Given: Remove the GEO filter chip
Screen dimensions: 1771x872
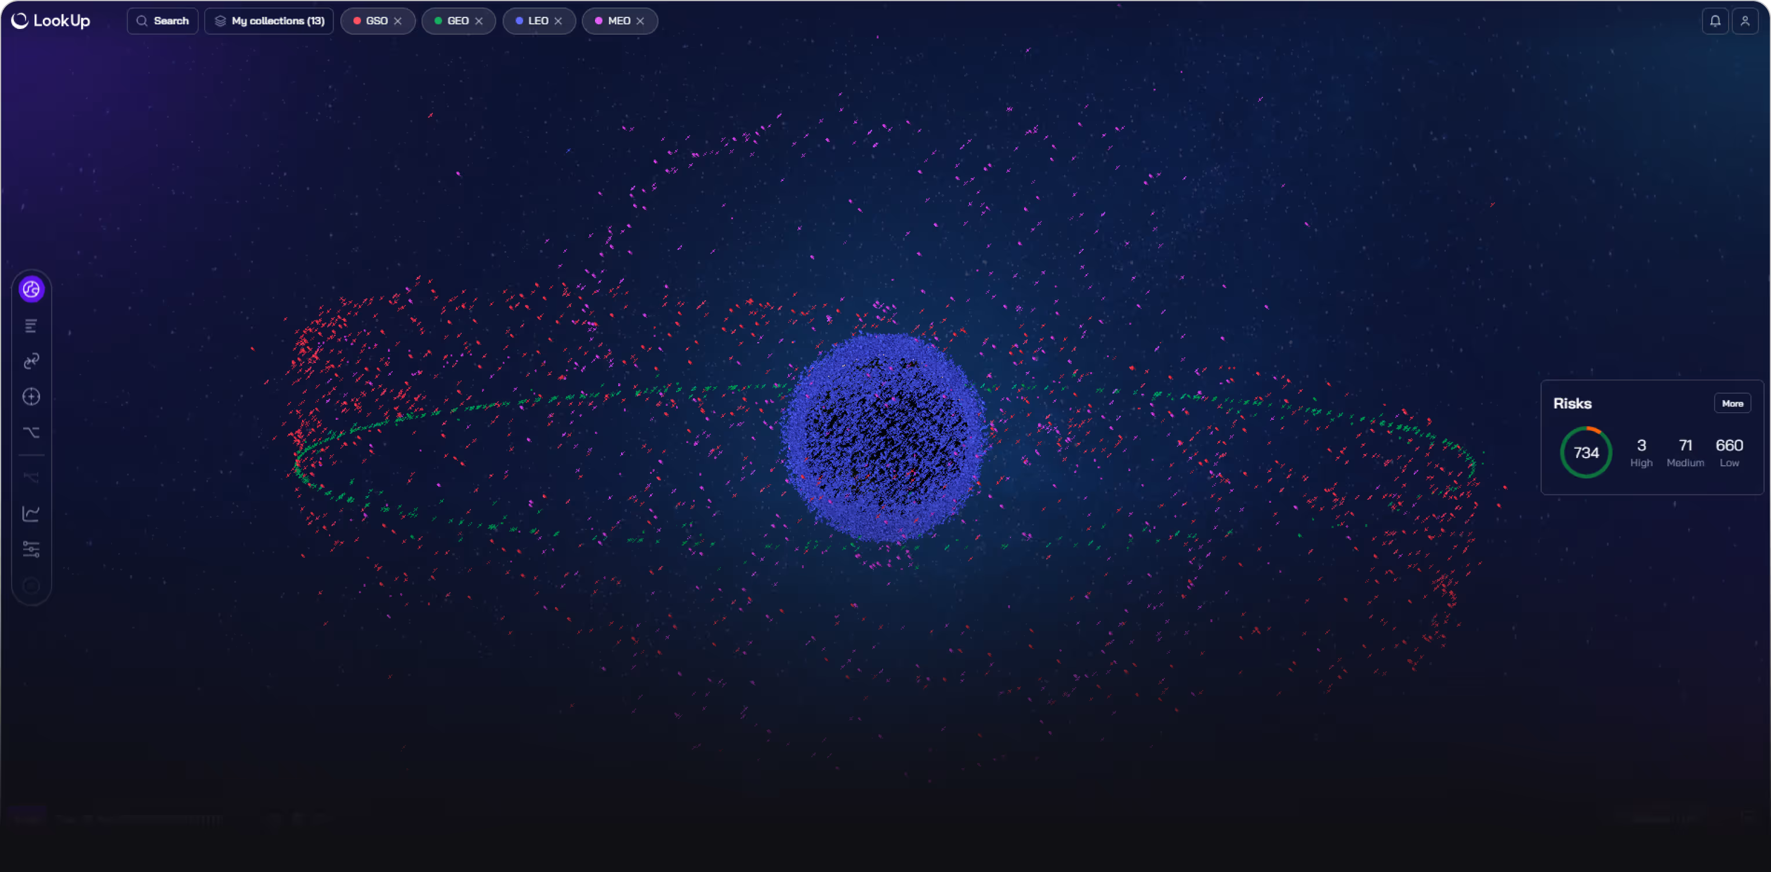Looking at the screenshot, I should (479, 21).
